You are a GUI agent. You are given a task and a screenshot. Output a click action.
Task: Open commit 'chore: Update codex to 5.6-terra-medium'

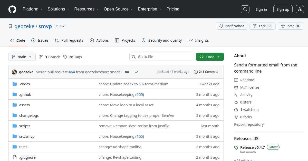pyautogui.click(x=133, y=84)
